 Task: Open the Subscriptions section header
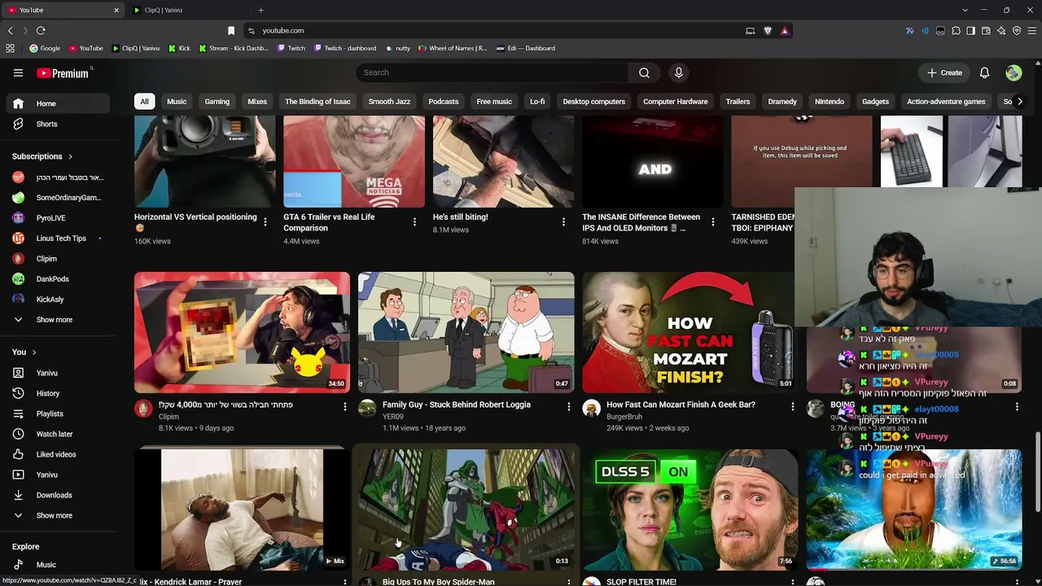point(42,156)
